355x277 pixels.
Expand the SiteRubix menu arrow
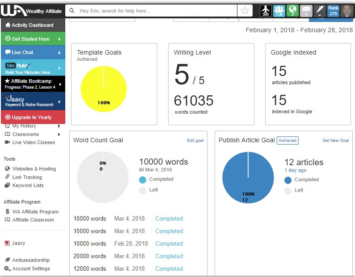coord(59,68)
